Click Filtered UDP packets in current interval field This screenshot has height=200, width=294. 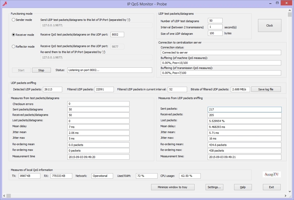click(177, 89)
